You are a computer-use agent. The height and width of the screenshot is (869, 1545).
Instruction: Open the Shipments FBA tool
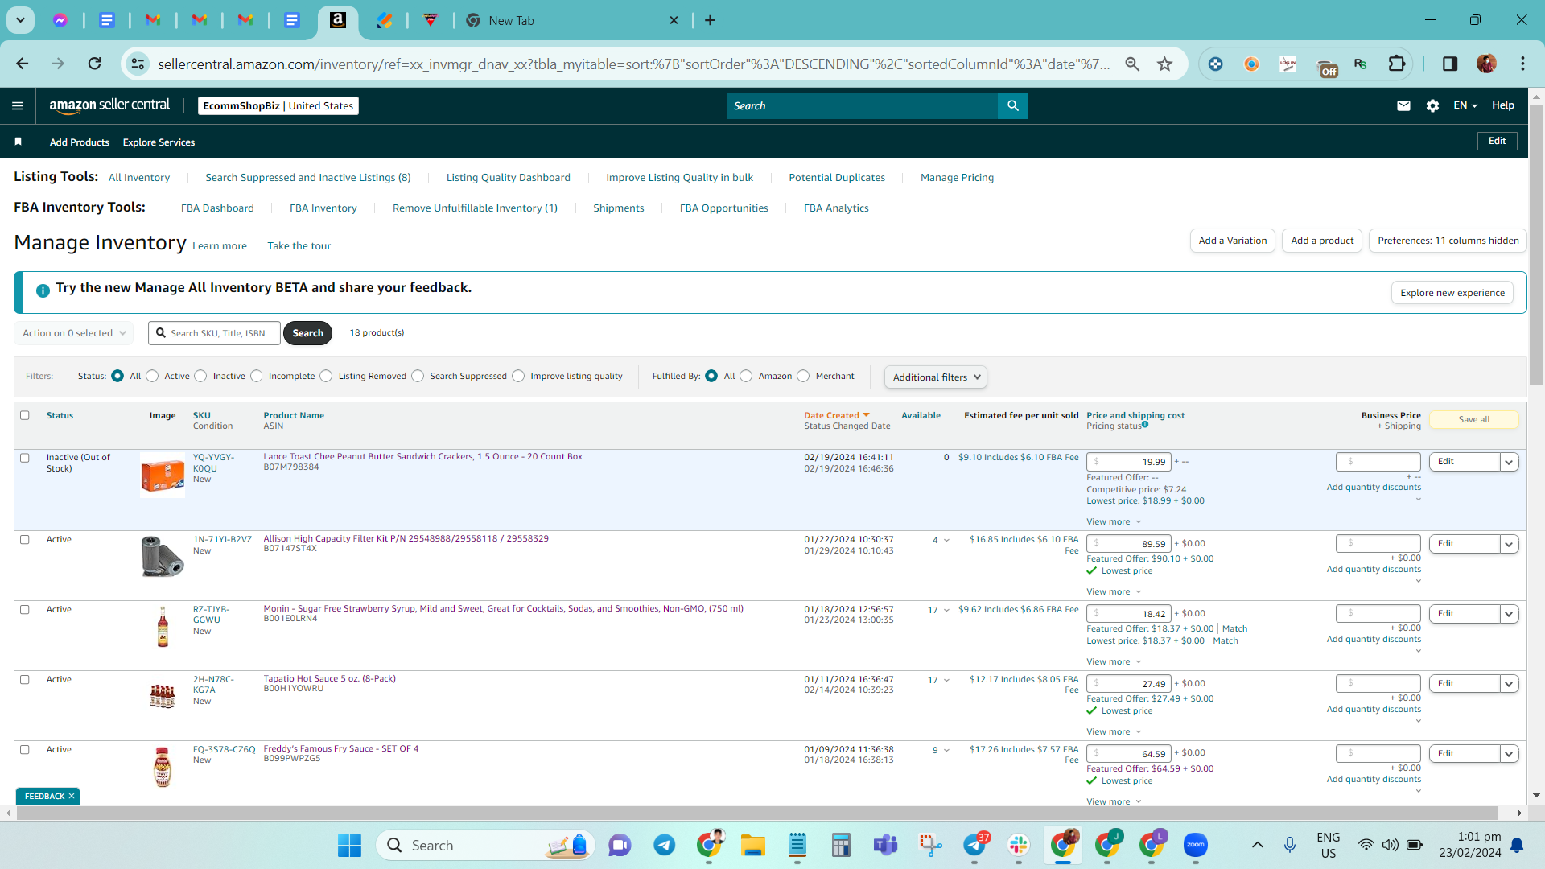(x=619, y=208)
